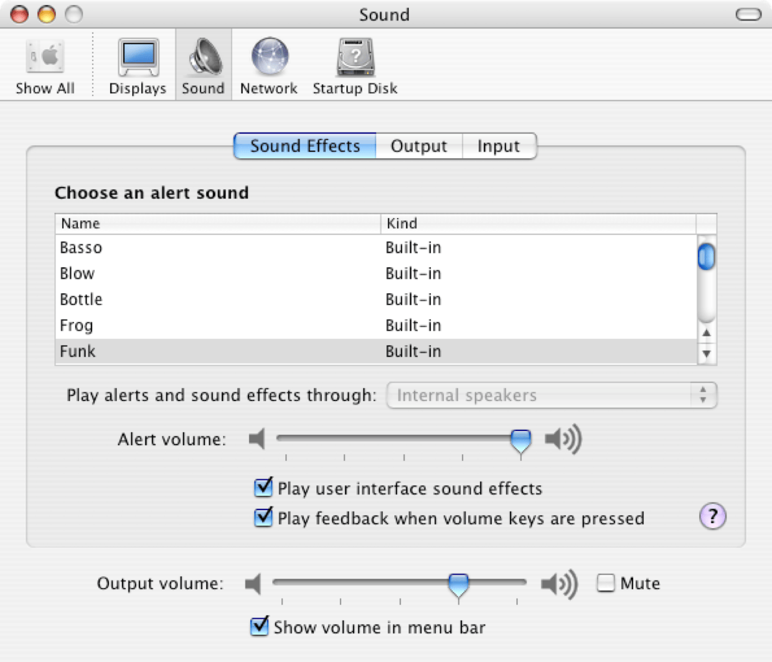Open help with the question mark button
772x662 pixels.
pyautogui.click(x=713, y=516)
